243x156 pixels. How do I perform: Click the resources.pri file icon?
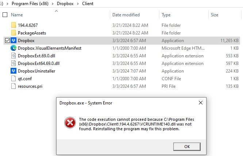pos(13,86)
